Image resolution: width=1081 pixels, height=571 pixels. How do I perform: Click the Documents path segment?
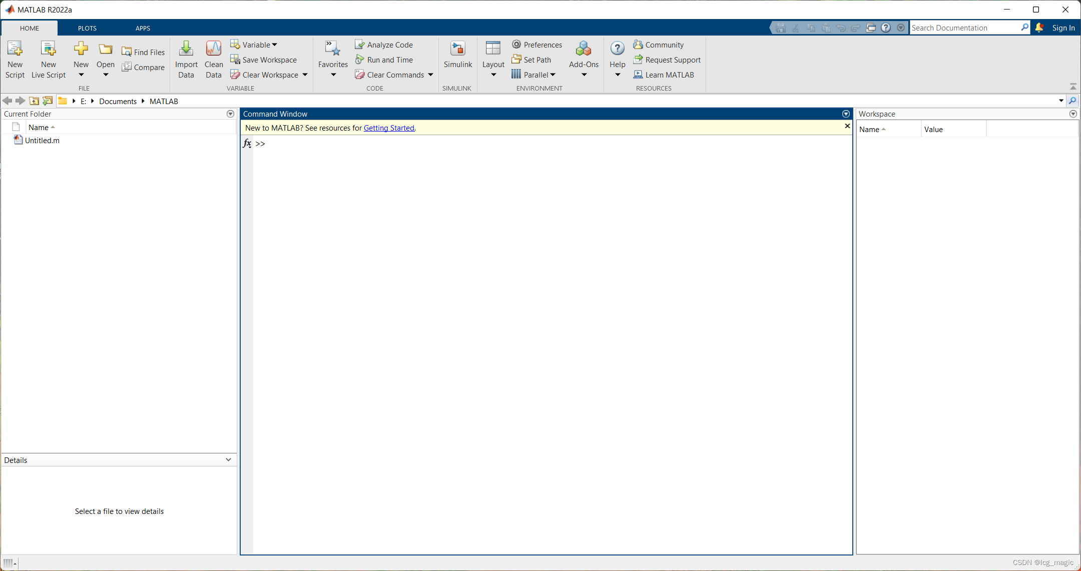coord(118,101)
